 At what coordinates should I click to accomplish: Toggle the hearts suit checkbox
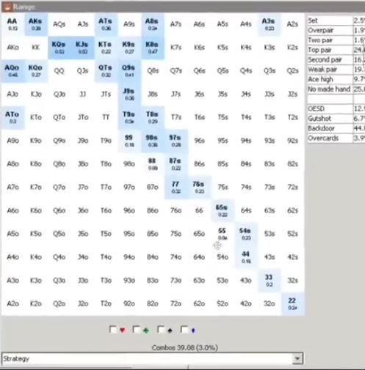[x=113, y=330]
